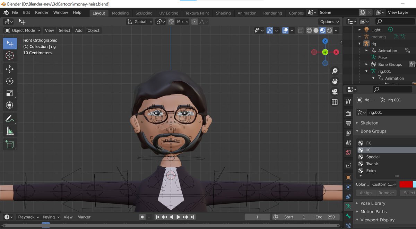Open Global transform orientation dropdown
The height and width of the screenshot is (229, 416).
[139, 21]
